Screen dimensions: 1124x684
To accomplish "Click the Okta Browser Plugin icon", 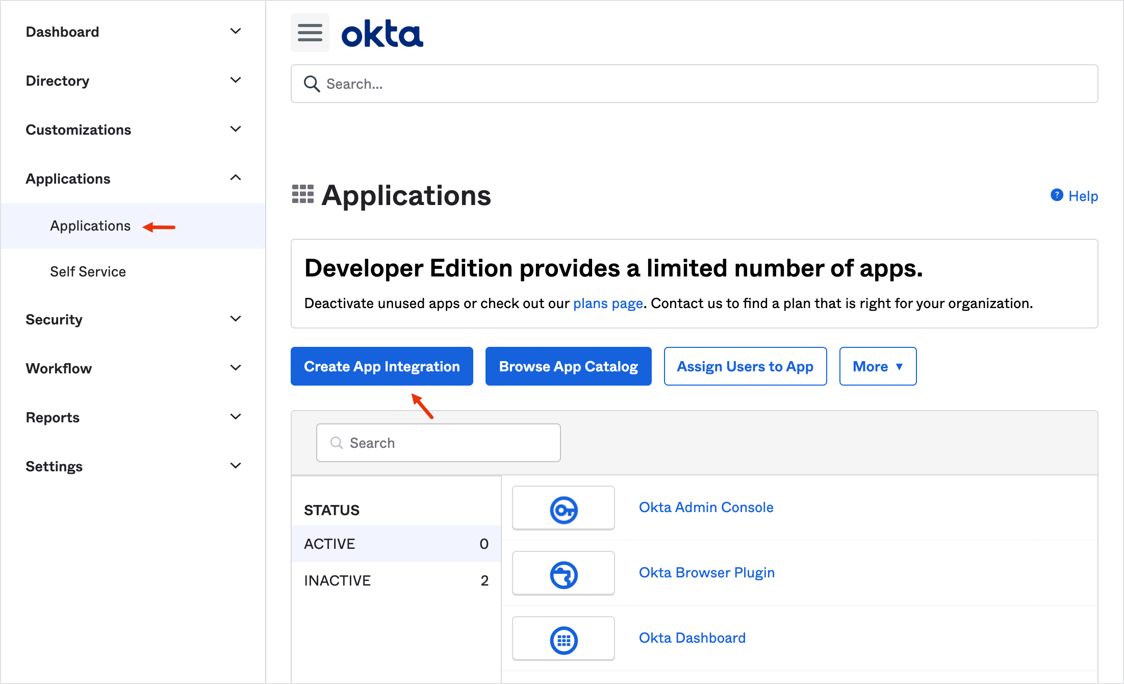I will click(x=564, y=574).
